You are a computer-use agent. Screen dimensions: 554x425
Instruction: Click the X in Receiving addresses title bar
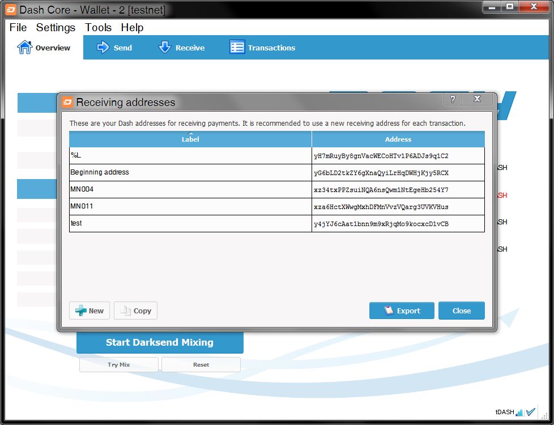click(x=477, y=99)
